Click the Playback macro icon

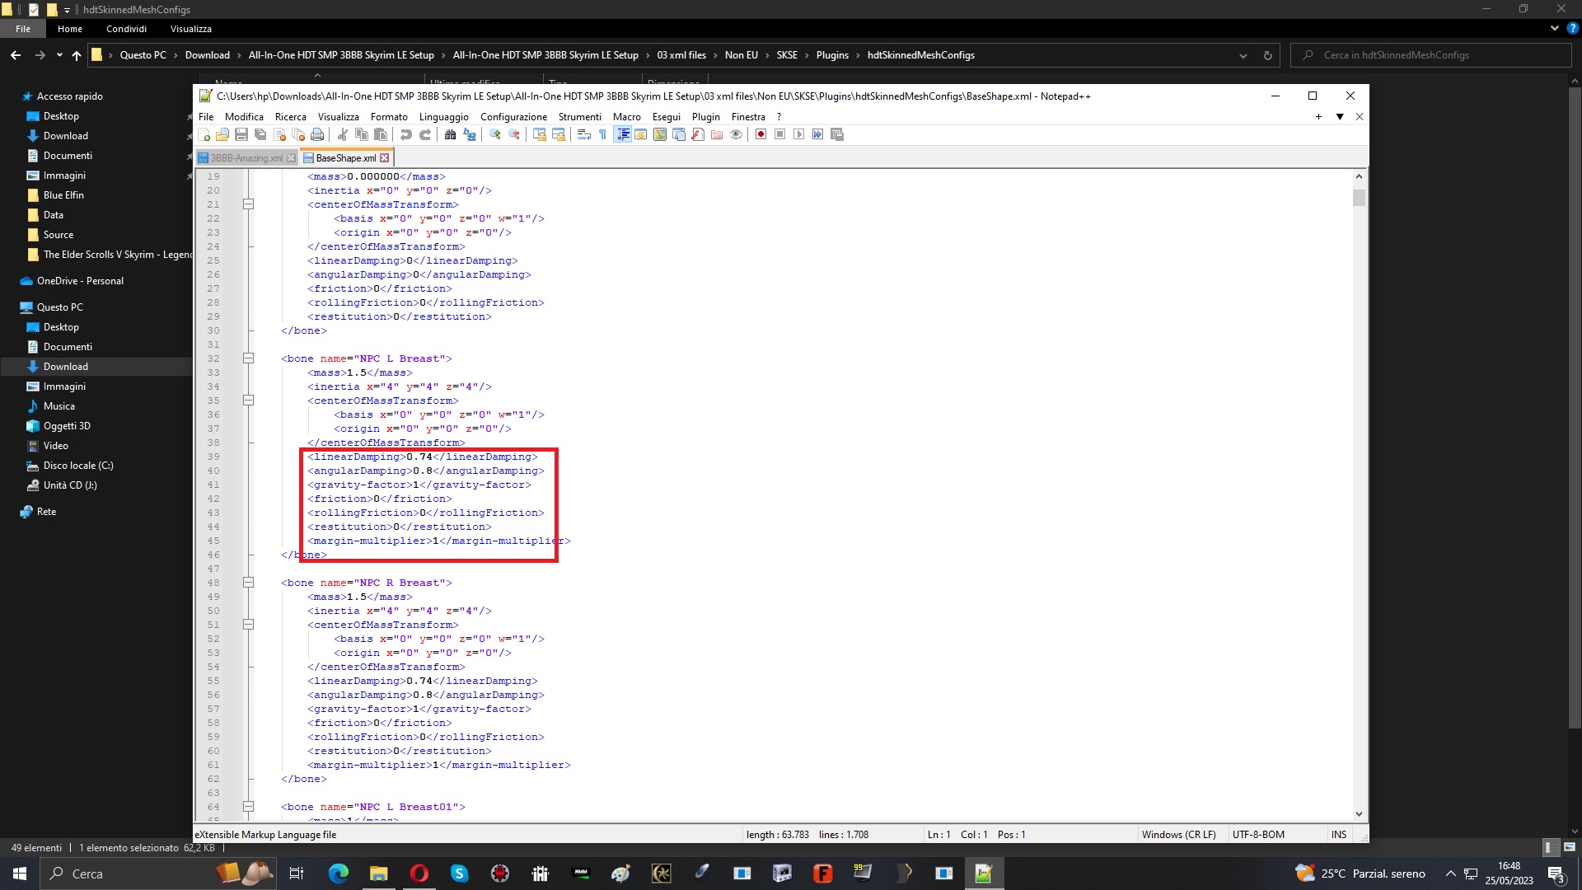coord(799,134)
